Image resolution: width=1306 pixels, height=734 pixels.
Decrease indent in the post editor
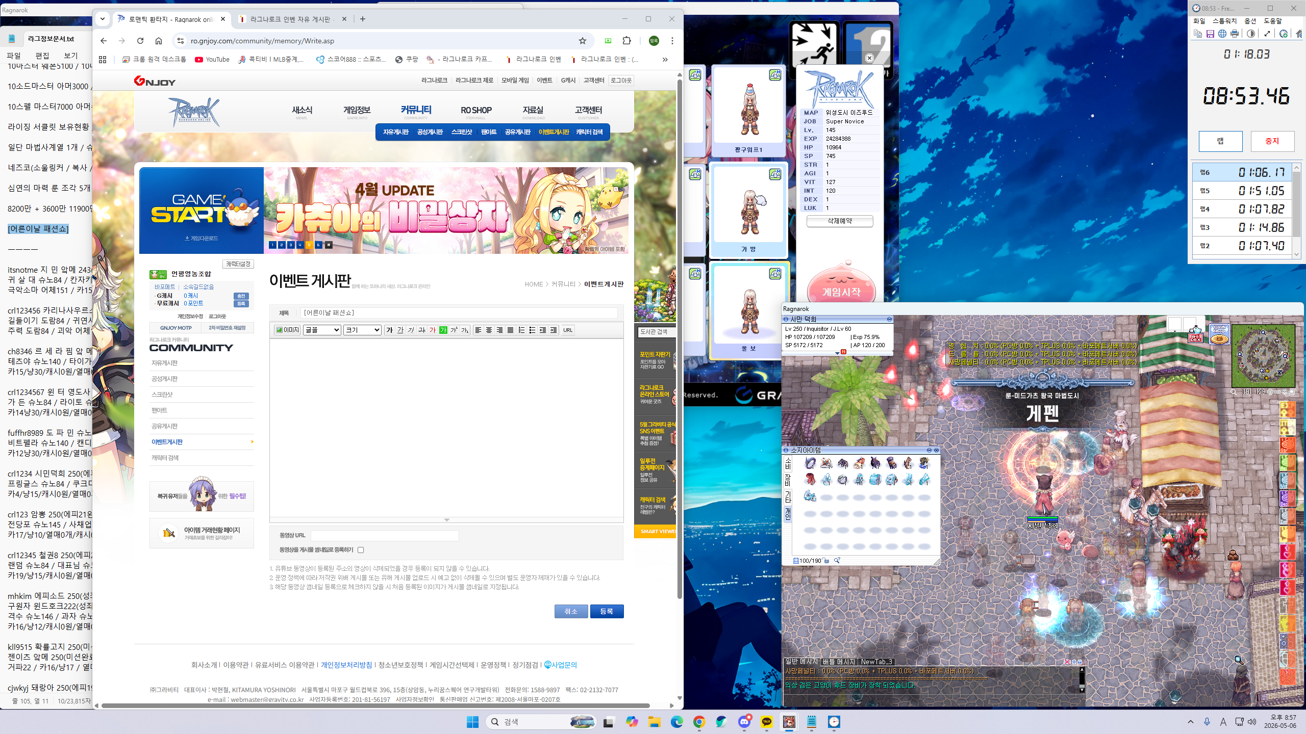[x=543, y=330]
